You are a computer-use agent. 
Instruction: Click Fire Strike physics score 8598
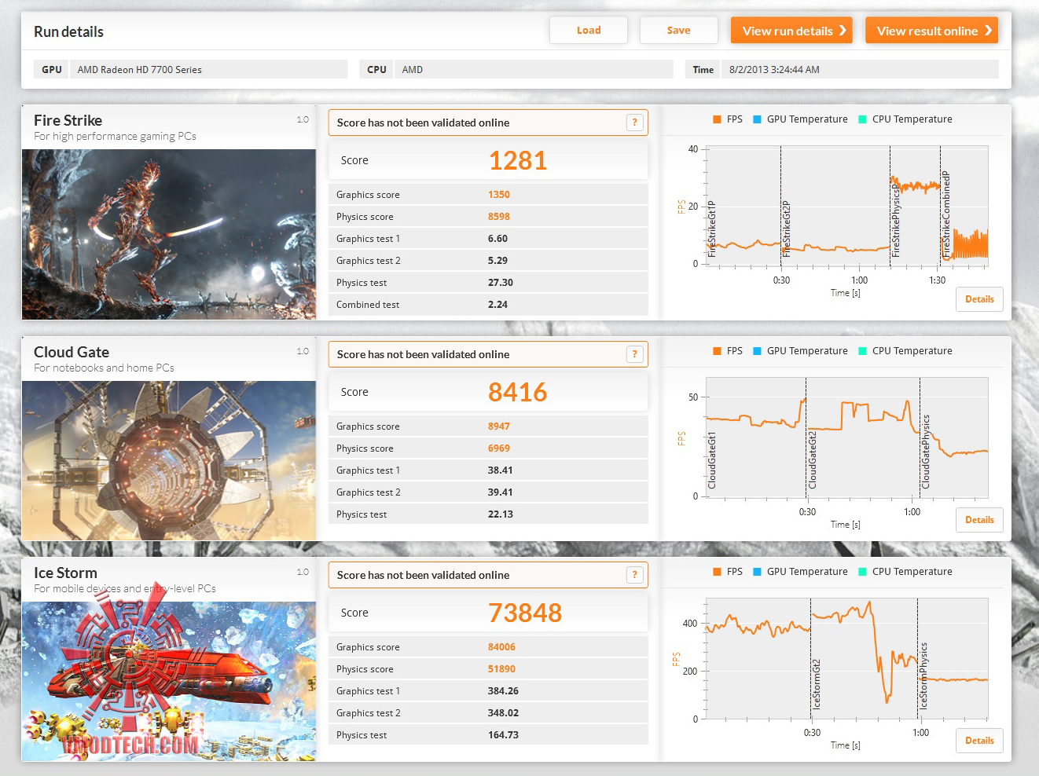499,217
